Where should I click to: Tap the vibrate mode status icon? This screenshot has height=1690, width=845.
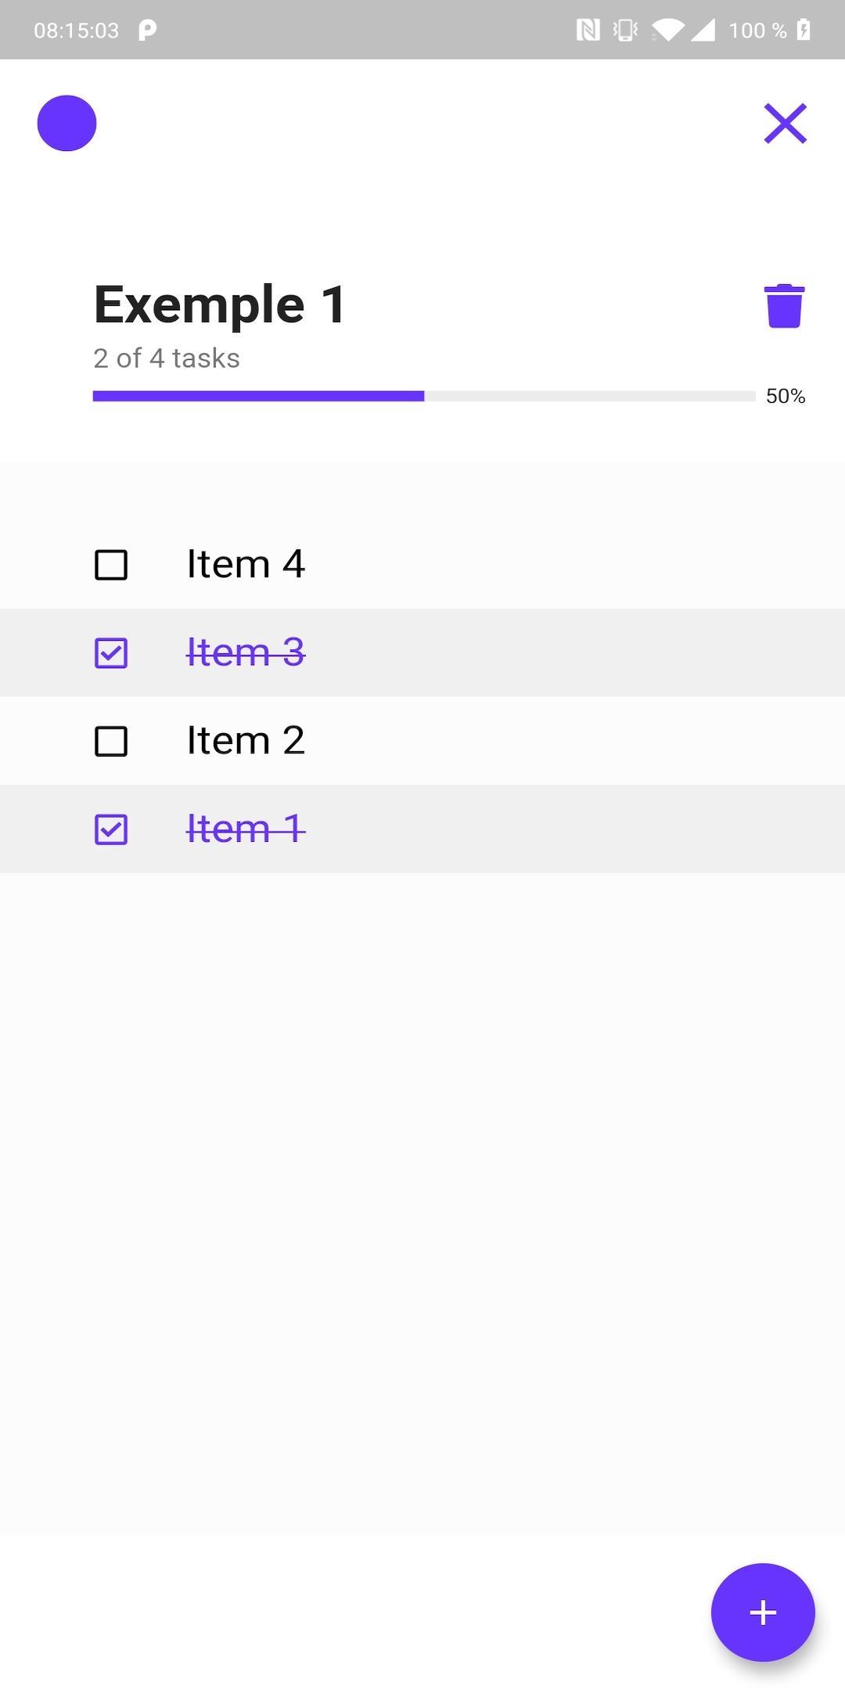(x=625, y=30)
